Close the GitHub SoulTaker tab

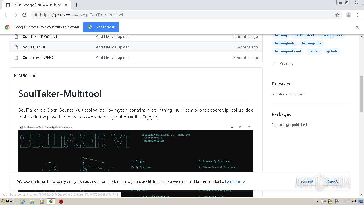point(66,5)
